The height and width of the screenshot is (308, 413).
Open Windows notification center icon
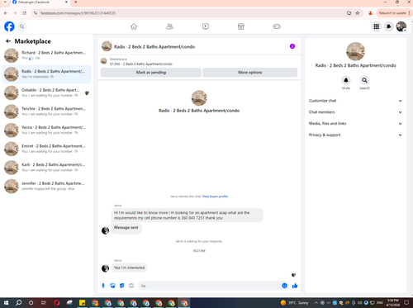(x=406, y=303)
